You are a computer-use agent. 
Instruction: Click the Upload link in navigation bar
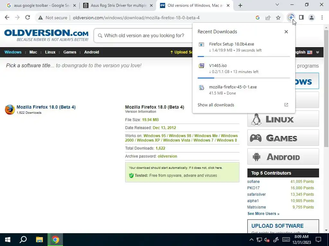pos(181,52)
